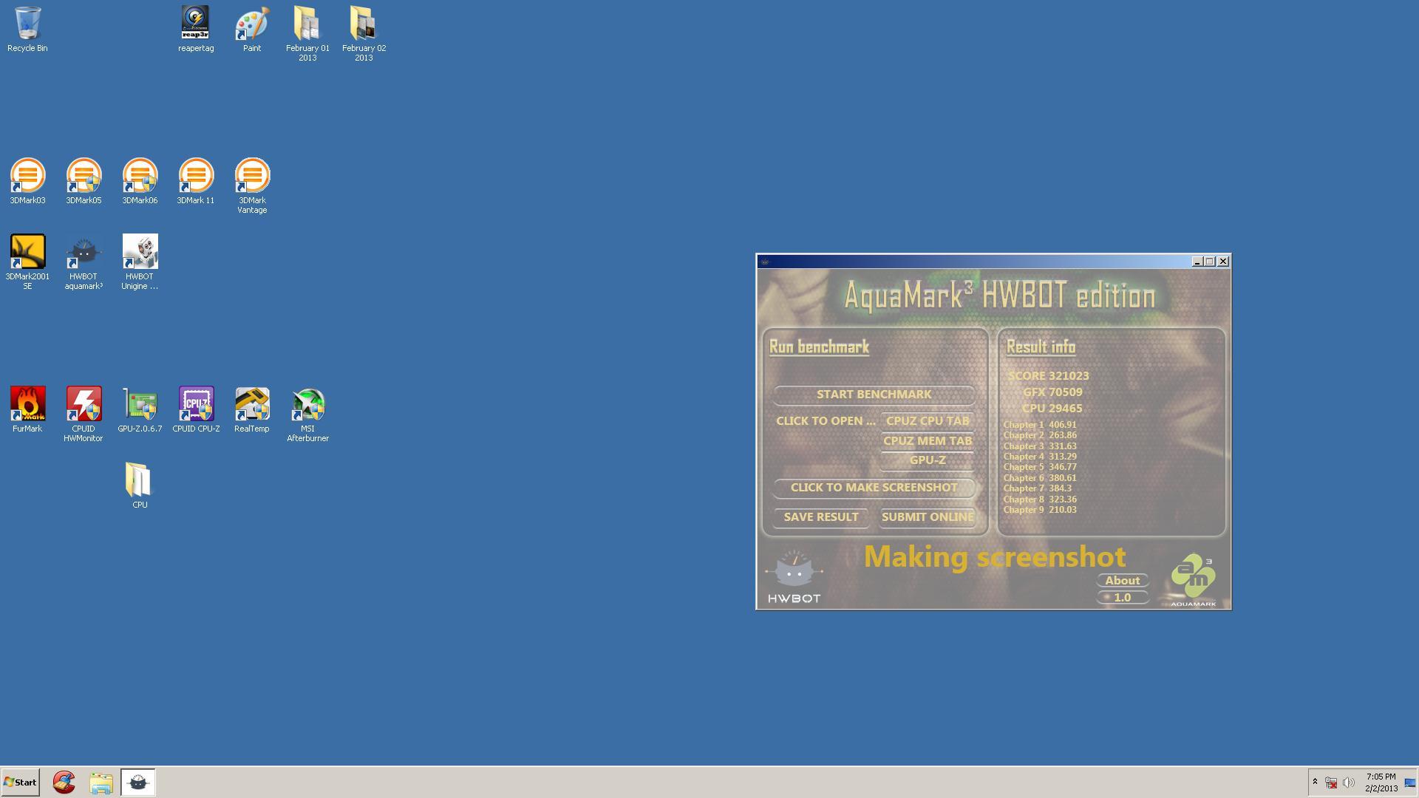Viewport: 1419px width, 798px height.
Task: Select the RealTemp icon
Action: pos(252,409)
